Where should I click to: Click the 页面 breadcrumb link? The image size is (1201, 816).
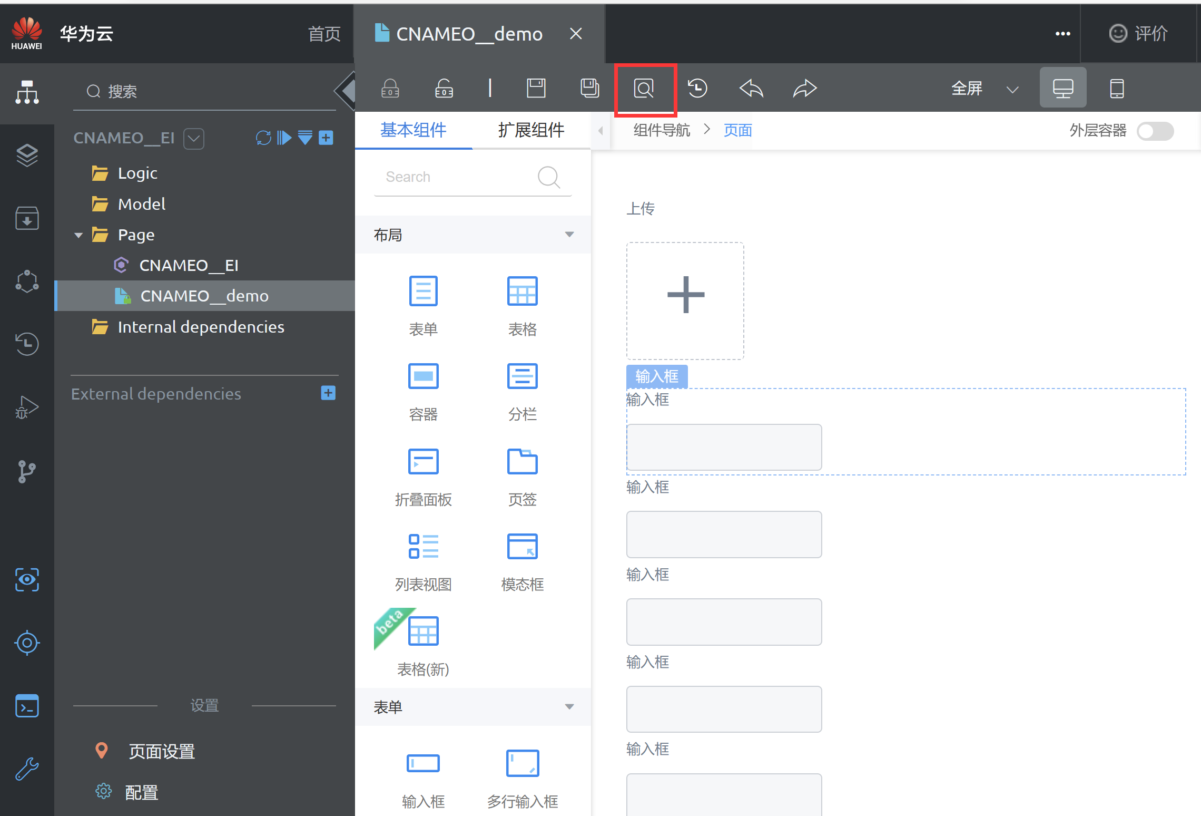click(x=737, y=130)
